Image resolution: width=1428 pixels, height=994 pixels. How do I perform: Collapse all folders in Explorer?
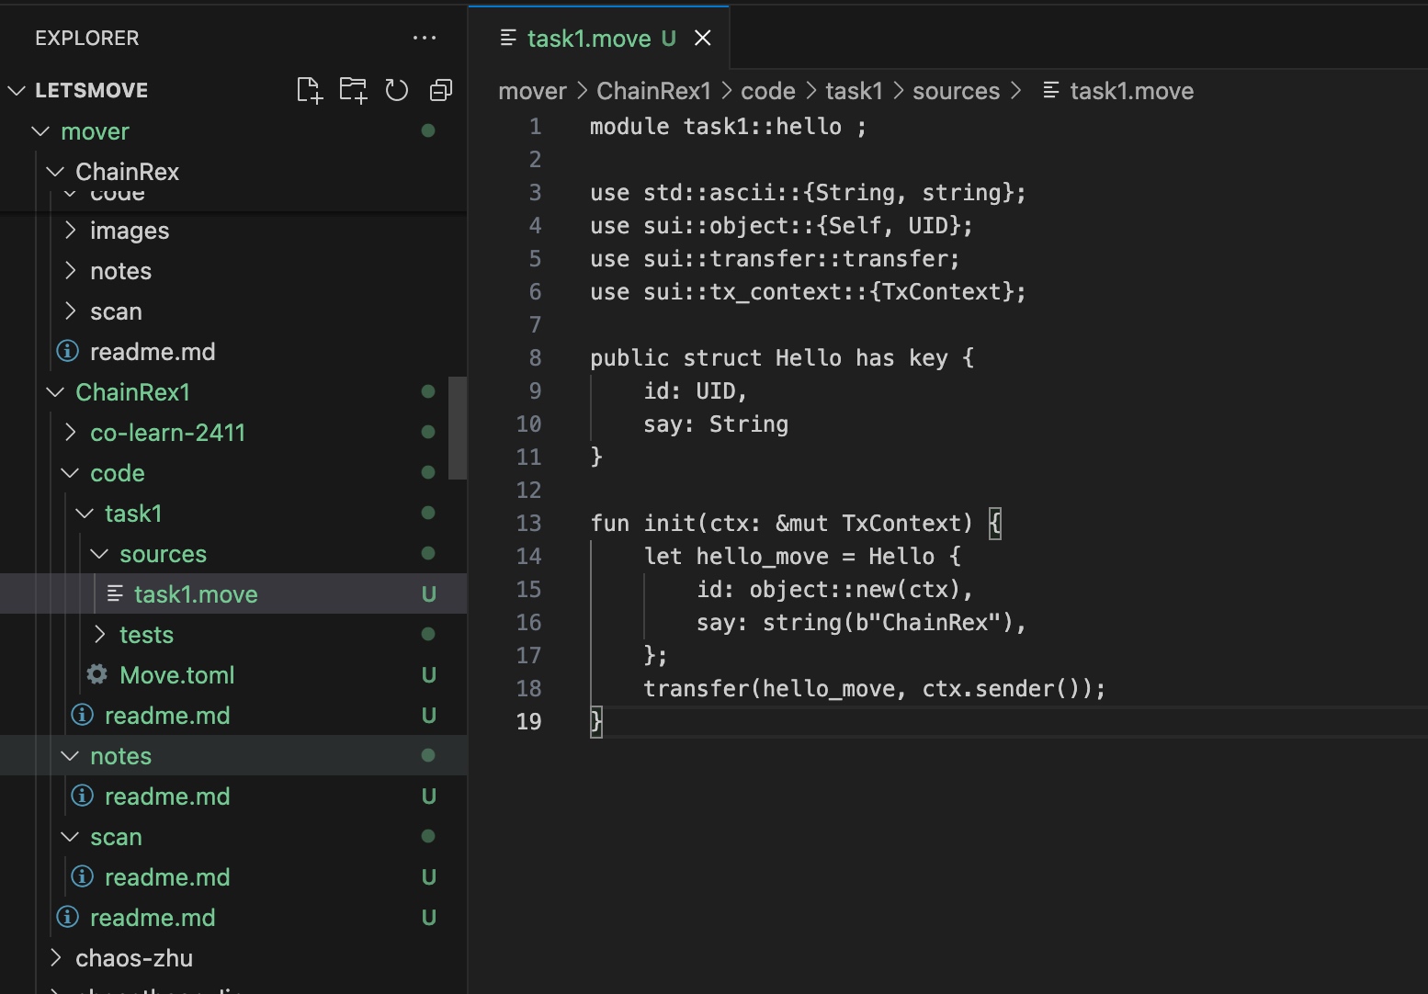pos(441,90)
